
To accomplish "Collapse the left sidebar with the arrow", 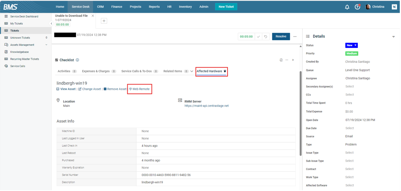I will click(x=51, y=24).
